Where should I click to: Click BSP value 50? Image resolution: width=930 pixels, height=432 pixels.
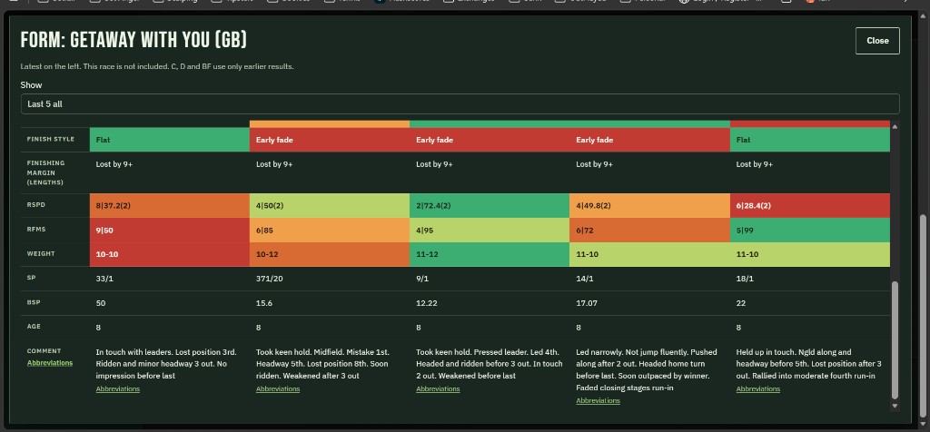click(x=101, y=303)
